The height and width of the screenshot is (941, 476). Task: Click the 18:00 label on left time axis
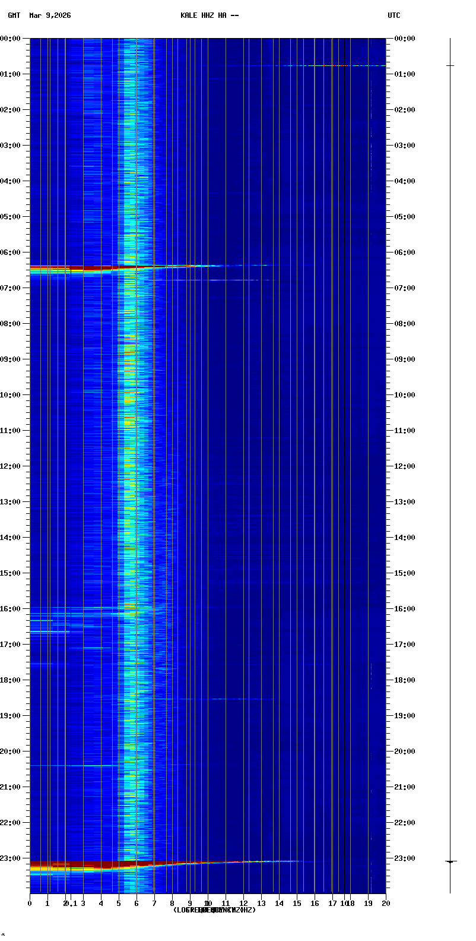pyautogui.click(x=11, y=680)
